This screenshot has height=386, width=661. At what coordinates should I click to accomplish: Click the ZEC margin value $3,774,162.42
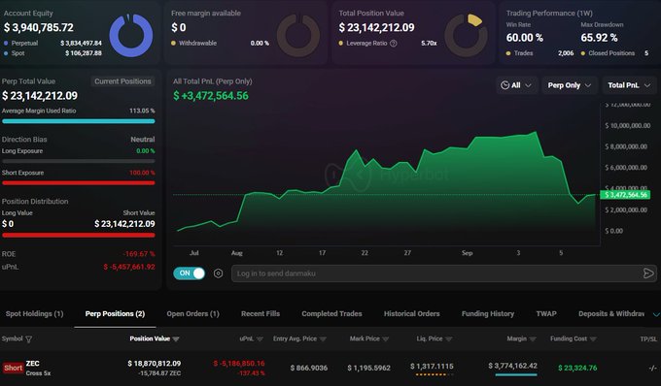[x=512, y=366]
